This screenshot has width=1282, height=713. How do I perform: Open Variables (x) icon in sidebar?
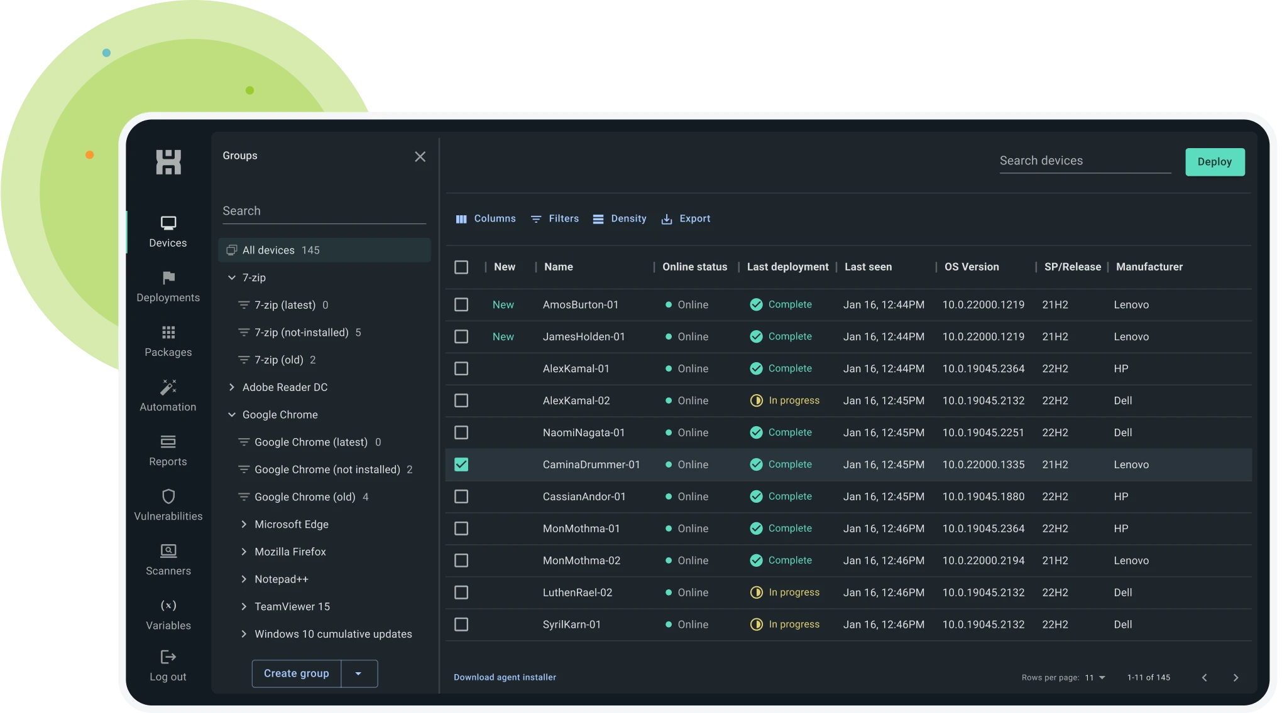168,606
